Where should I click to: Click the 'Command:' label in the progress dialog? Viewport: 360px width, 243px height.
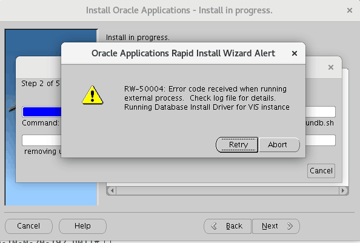pos(41,123)
